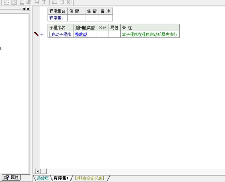Image resolution: width=225 pixels, height=182 pixels.
Task: Click the 子程序名 column header
Action: (60, 27)
